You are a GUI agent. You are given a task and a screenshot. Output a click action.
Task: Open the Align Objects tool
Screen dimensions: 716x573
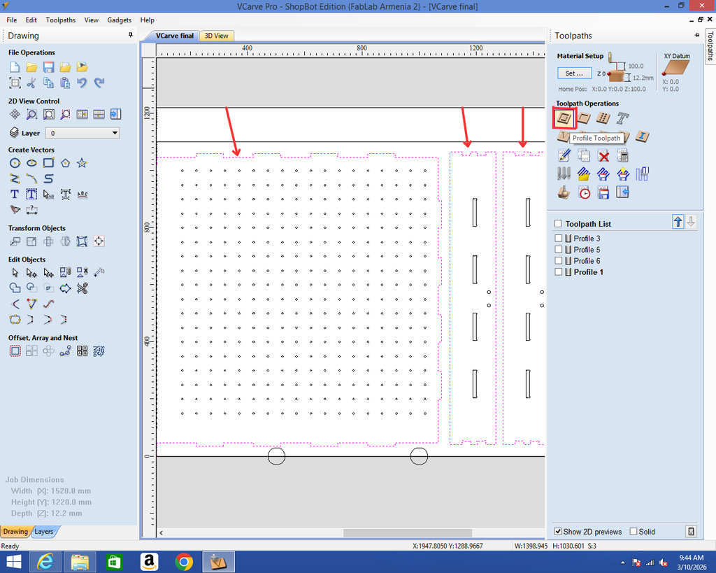99,241
